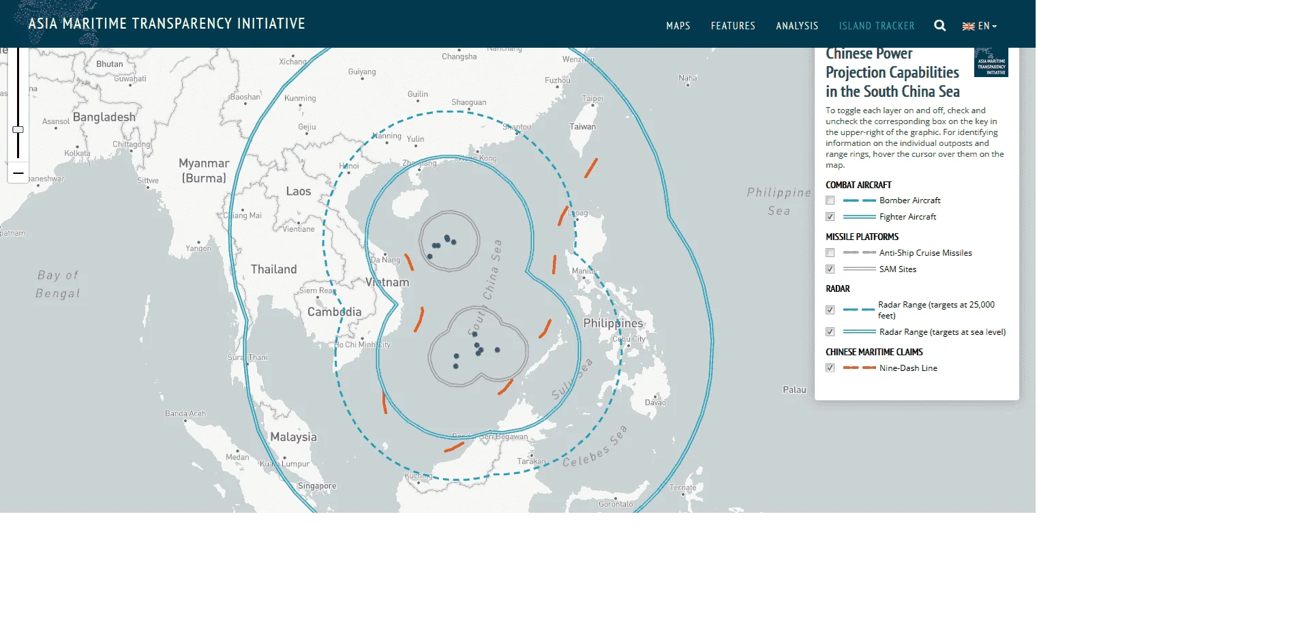
Task: Click the CHINESE MARITIME CLAIMS heading
Action: [x=874, y=353]
